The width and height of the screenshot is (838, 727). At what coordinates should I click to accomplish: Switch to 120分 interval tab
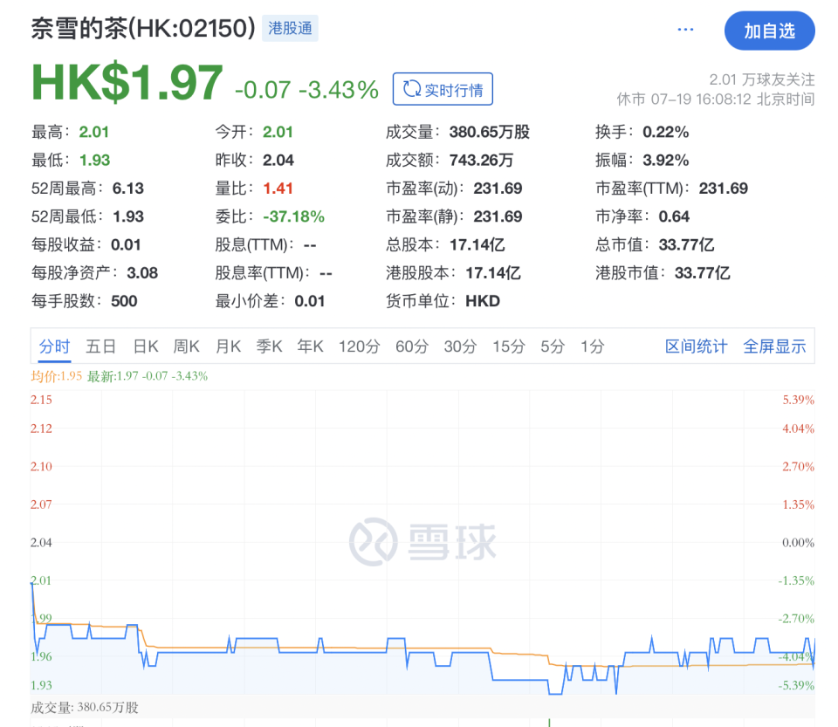(x=359, y=346)
